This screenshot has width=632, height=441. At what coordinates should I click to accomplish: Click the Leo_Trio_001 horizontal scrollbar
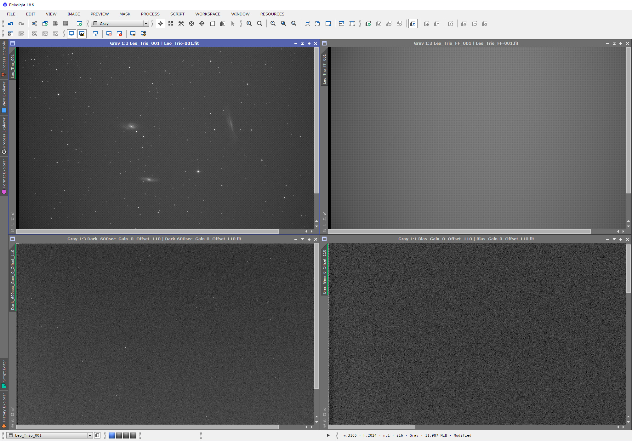coord(147,232)
